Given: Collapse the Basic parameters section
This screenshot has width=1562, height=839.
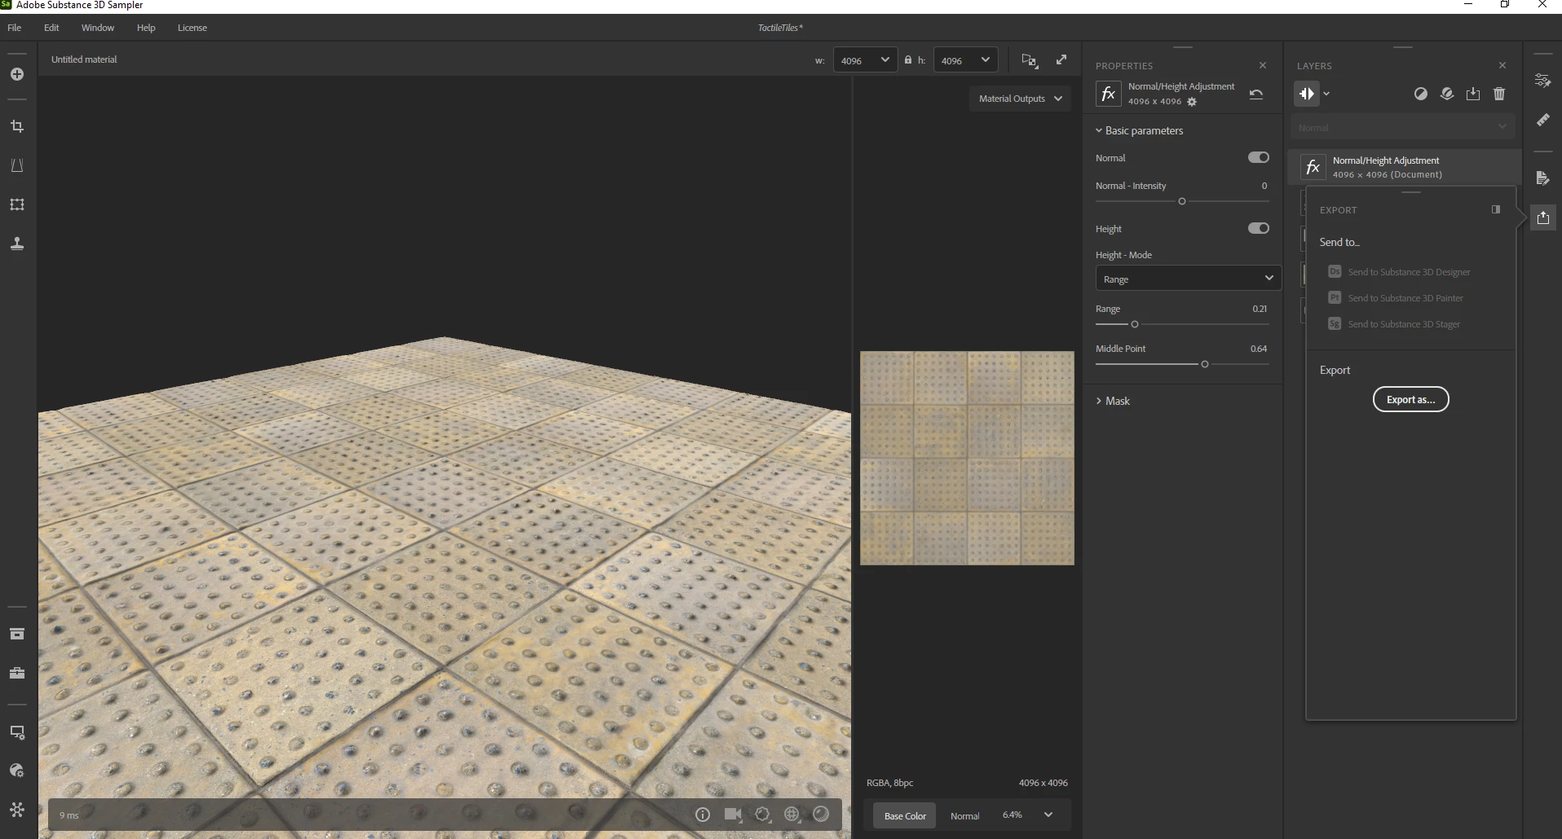Looking at the screenshot, I should coord(1139,130).
